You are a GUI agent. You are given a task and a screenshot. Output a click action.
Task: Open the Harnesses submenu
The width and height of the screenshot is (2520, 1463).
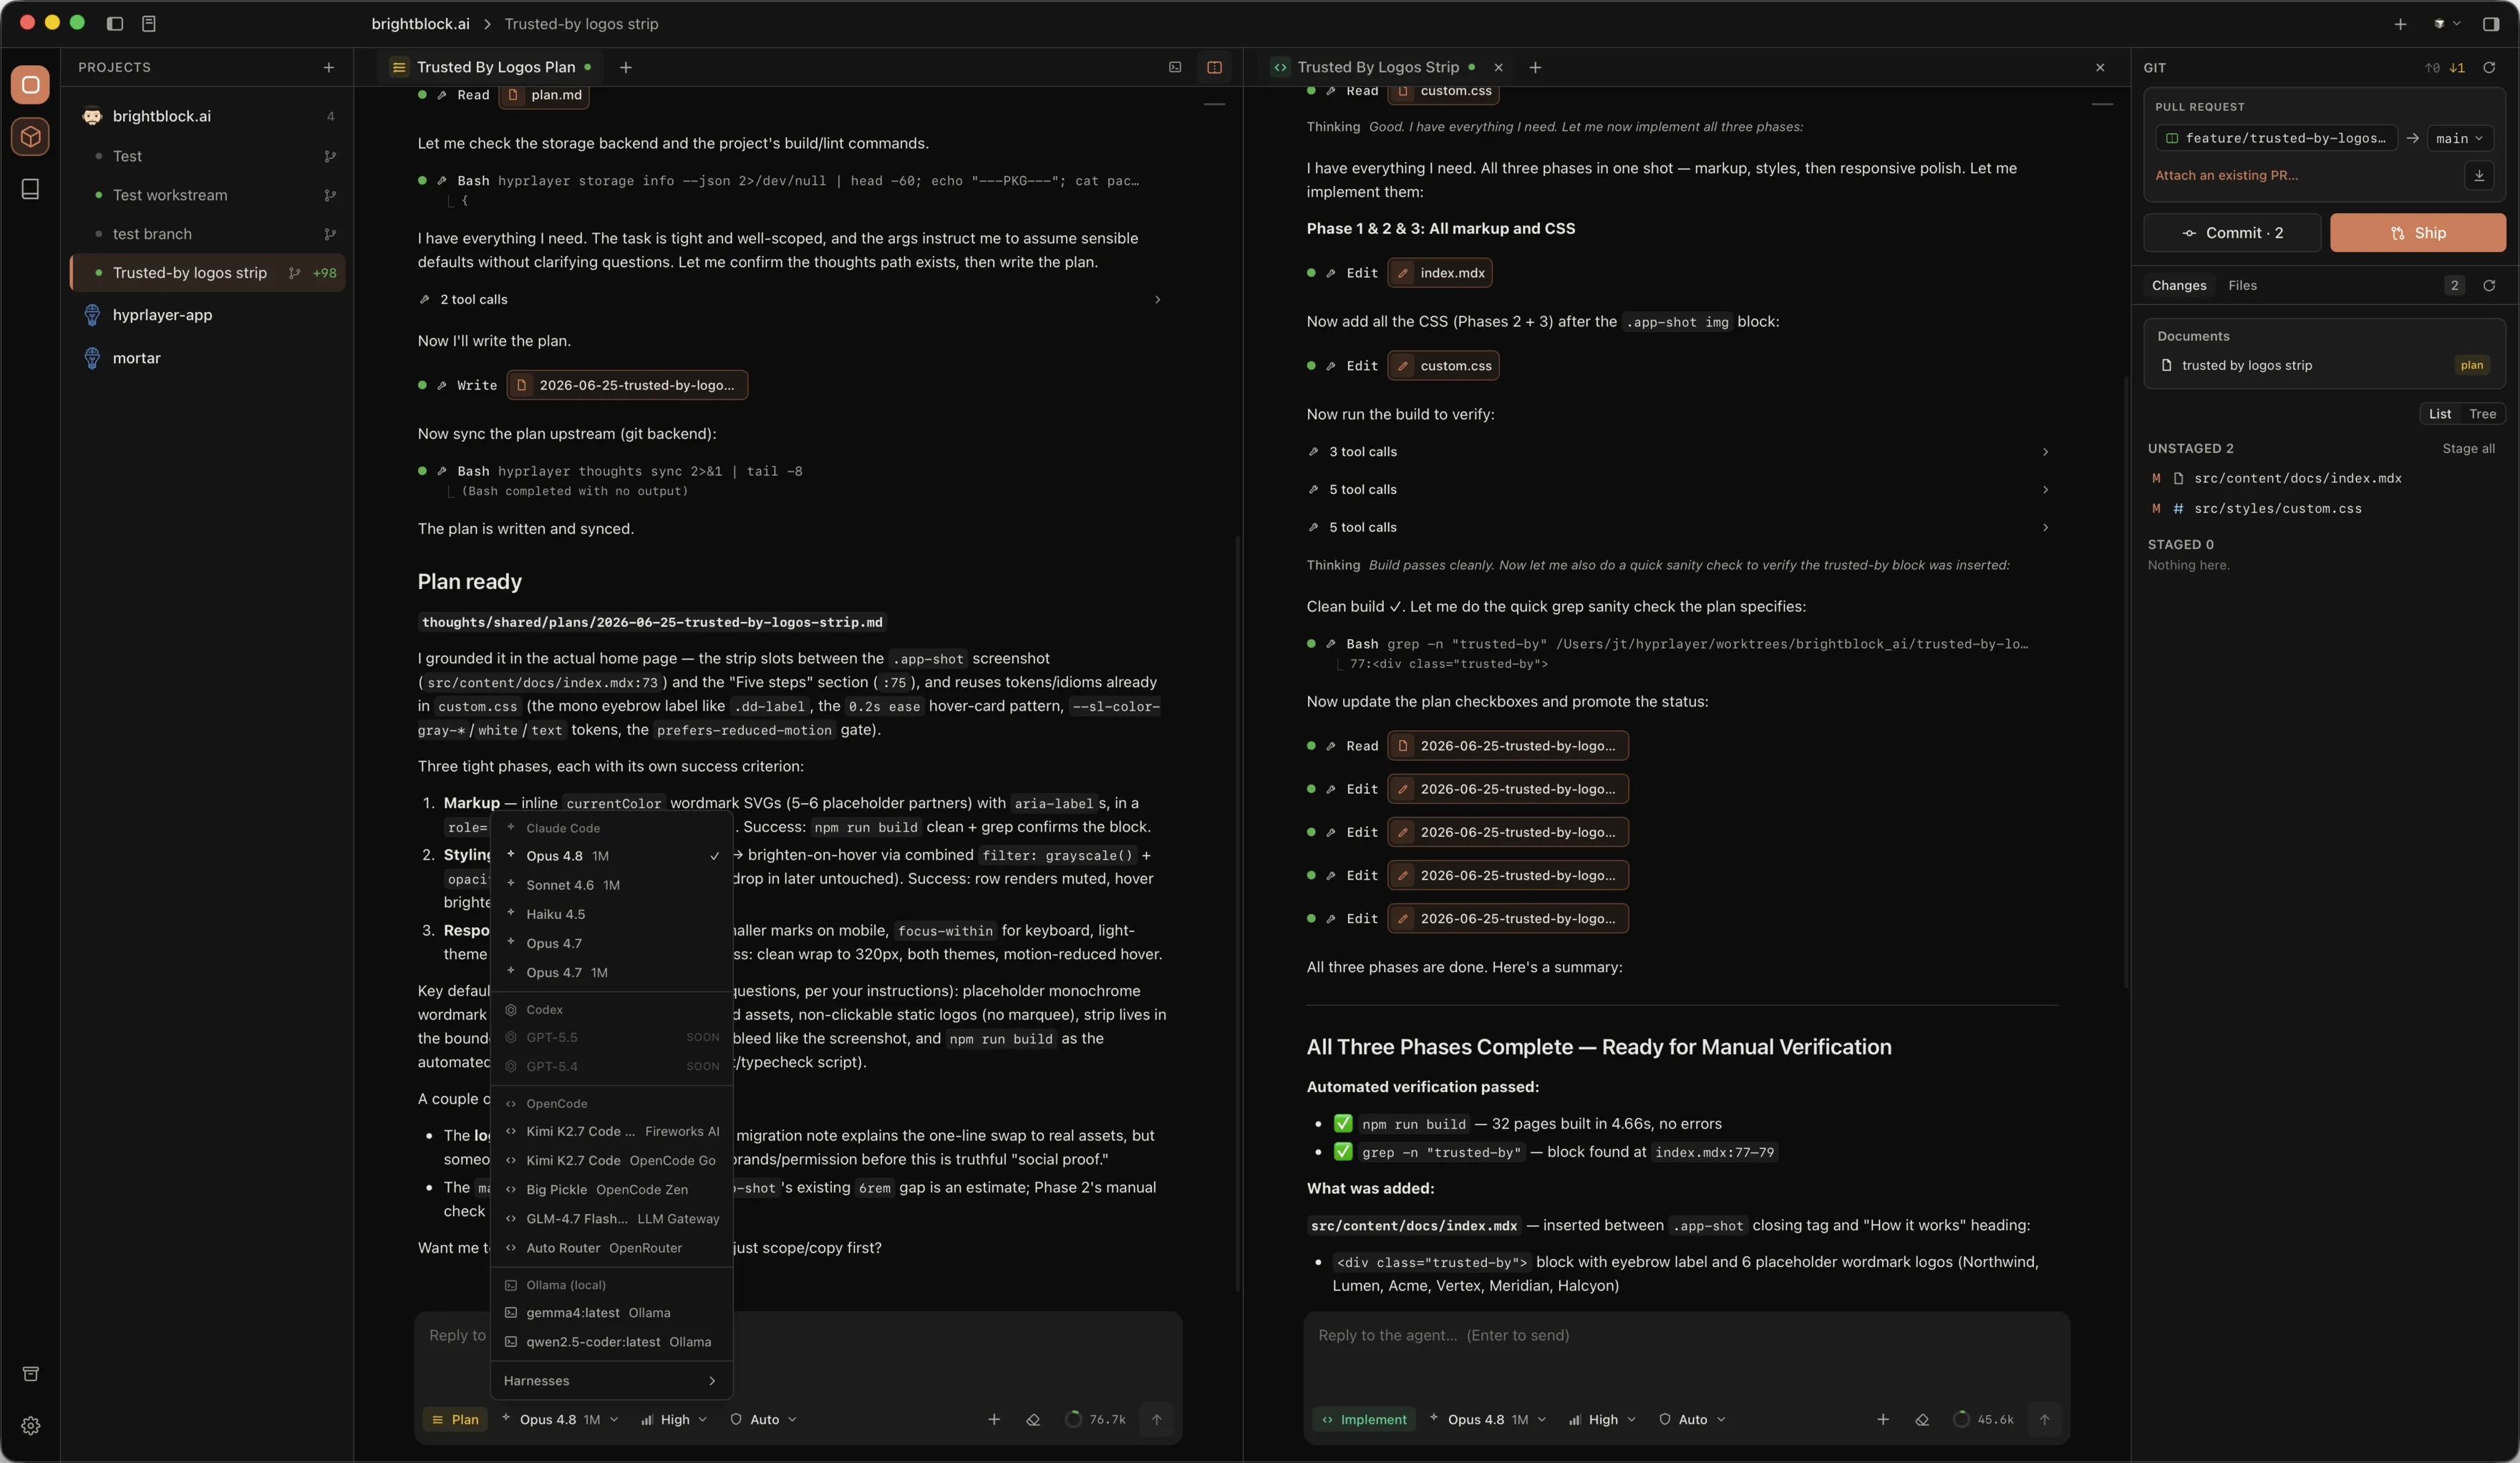(612, 1381)
